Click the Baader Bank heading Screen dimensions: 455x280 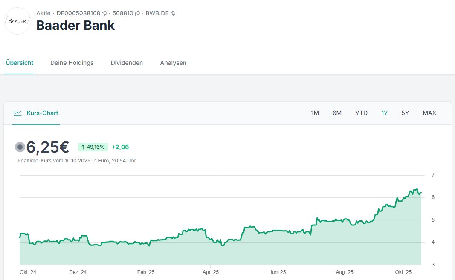75,26
